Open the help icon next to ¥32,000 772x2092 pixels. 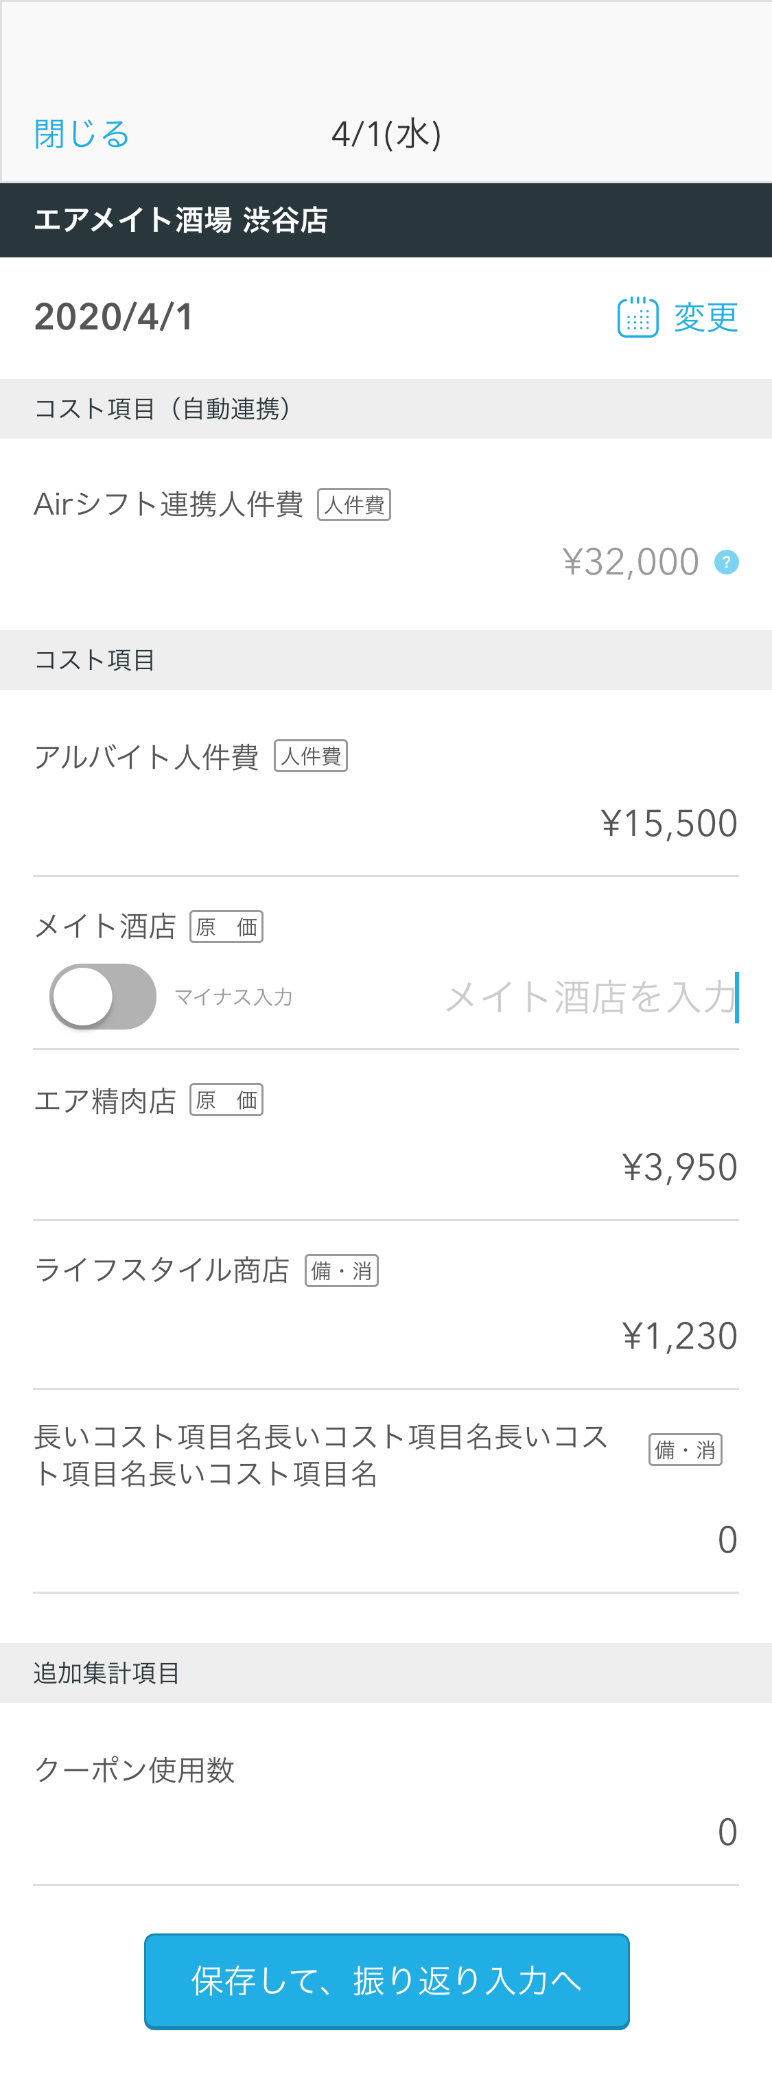(726, 562)
